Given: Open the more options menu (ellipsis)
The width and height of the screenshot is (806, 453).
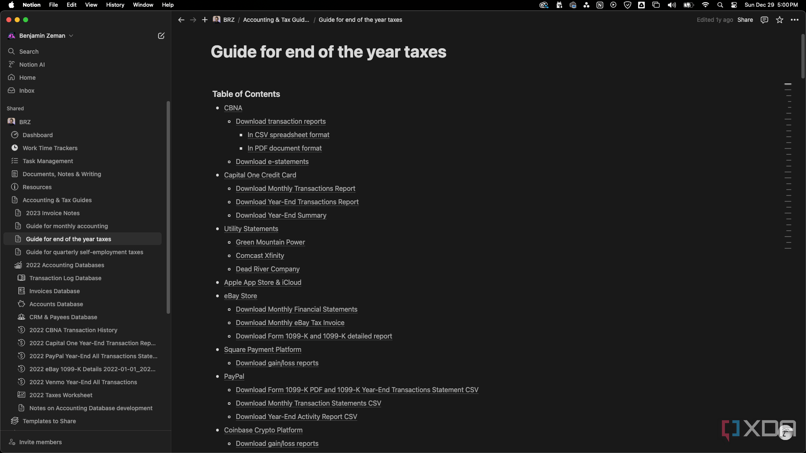Looking at the screenshot, I should (x=795, y=20).
